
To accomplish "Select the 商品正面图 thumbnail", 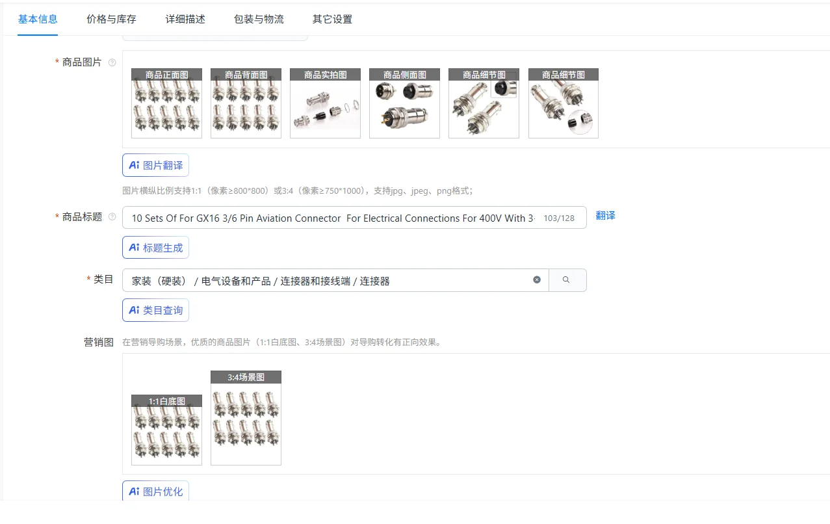I will (x=166, y=103).
